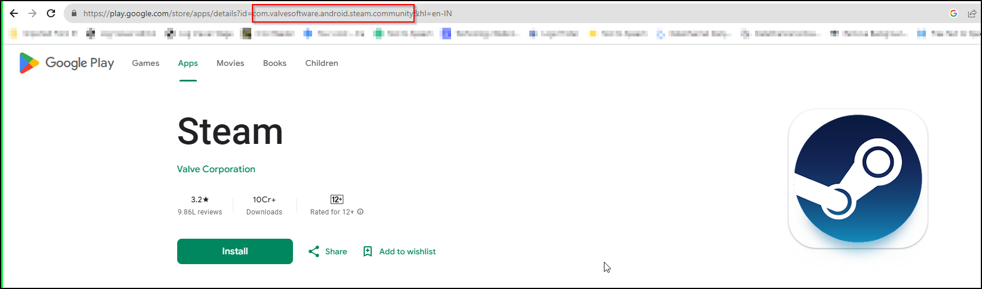Open the Games tab

tap(146, 63)
